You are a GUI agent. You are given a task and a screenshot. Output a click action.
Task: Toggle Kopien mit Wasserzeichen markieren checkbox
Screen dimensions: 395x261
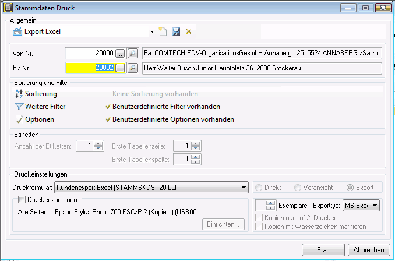point(259,227)
